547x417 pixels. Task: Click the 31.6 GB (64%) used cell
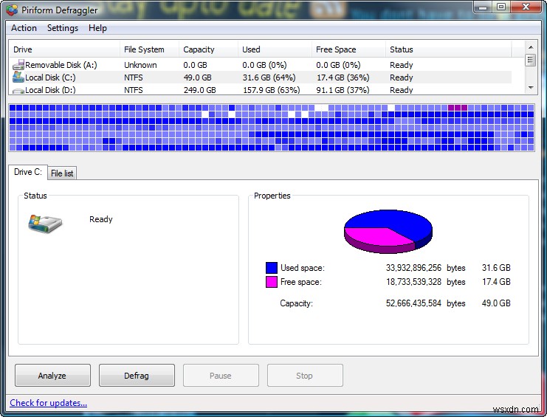tap(269, 77)
